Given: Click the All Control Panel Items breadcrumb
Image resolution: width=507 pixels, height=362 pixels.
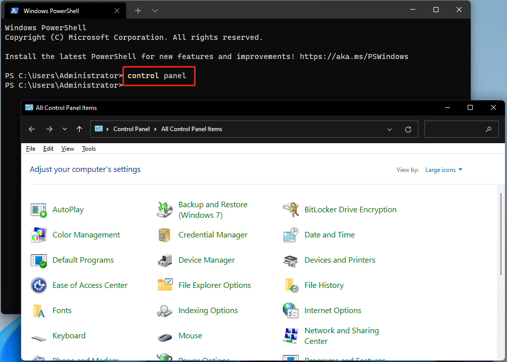Looking at the screenshot, I should (x=192, y=129).
